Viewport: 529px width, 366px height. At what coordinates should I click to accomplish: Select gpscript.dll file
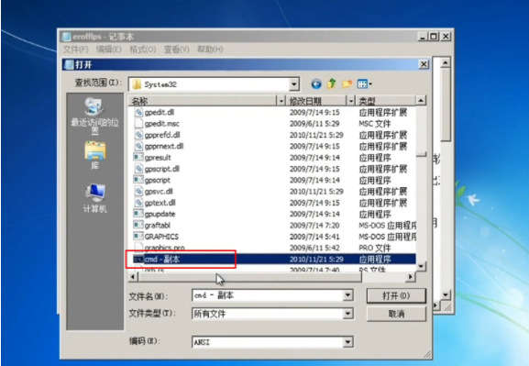pyautogui.click(x=162, y=169)
